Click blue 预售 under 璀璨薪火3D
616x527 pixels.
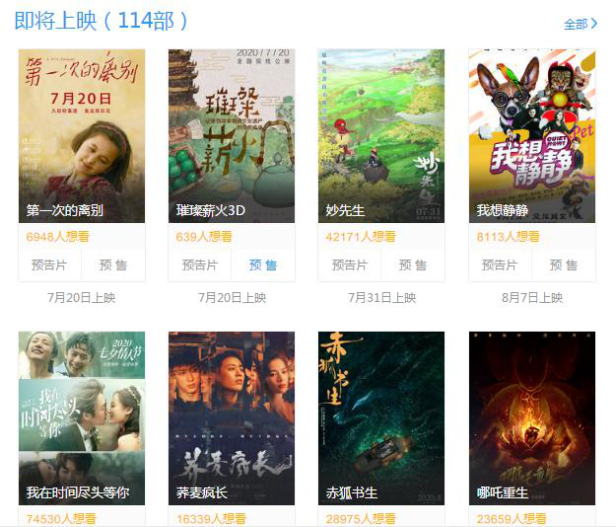(x=263, y=265)
